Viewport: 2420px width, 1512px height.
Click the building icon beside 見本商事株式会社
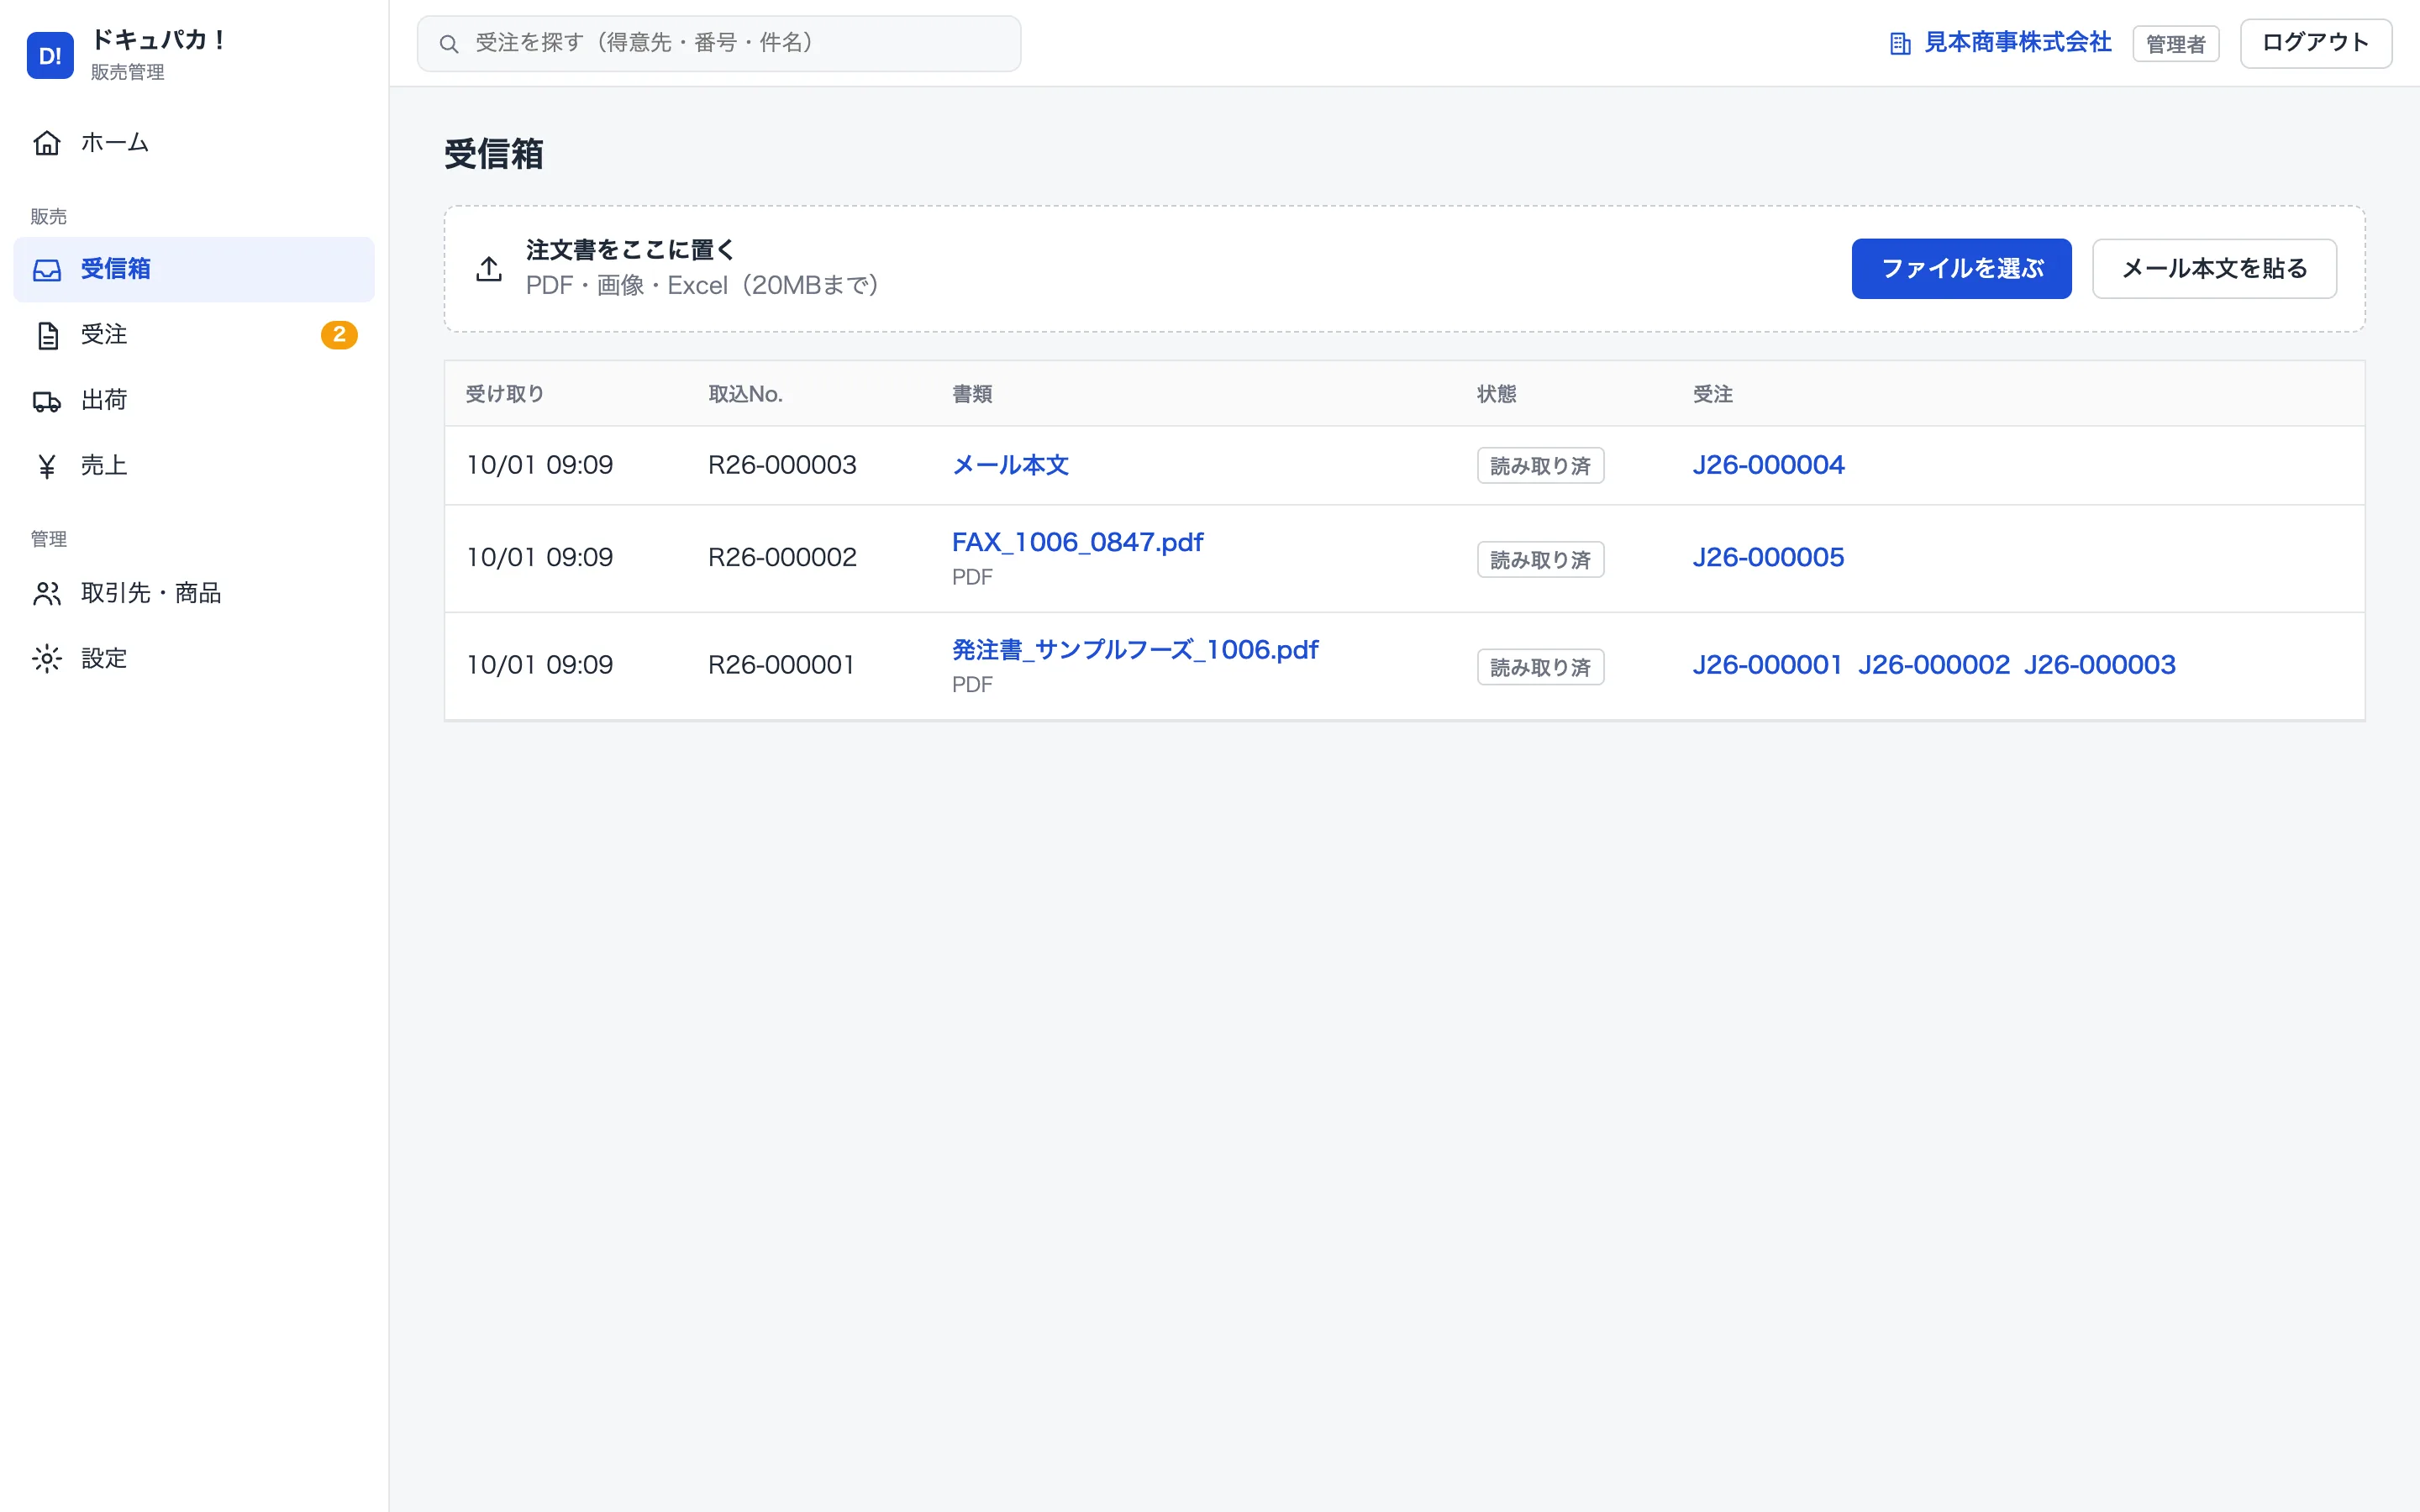pos(1900,44)
